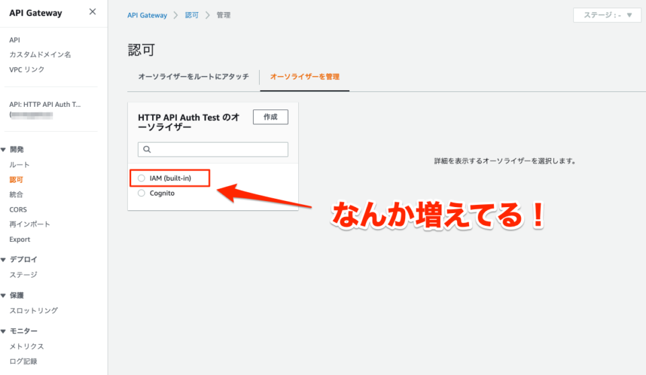Open API: HTTP API Auth T... entry
The image size is (646, 375).
(x=45, y=105)
